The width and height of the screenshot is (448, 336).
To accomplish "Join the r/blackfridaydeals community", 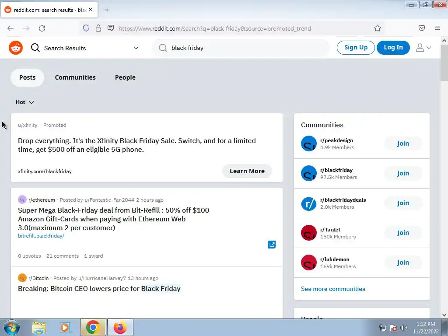I will [403, 203].
